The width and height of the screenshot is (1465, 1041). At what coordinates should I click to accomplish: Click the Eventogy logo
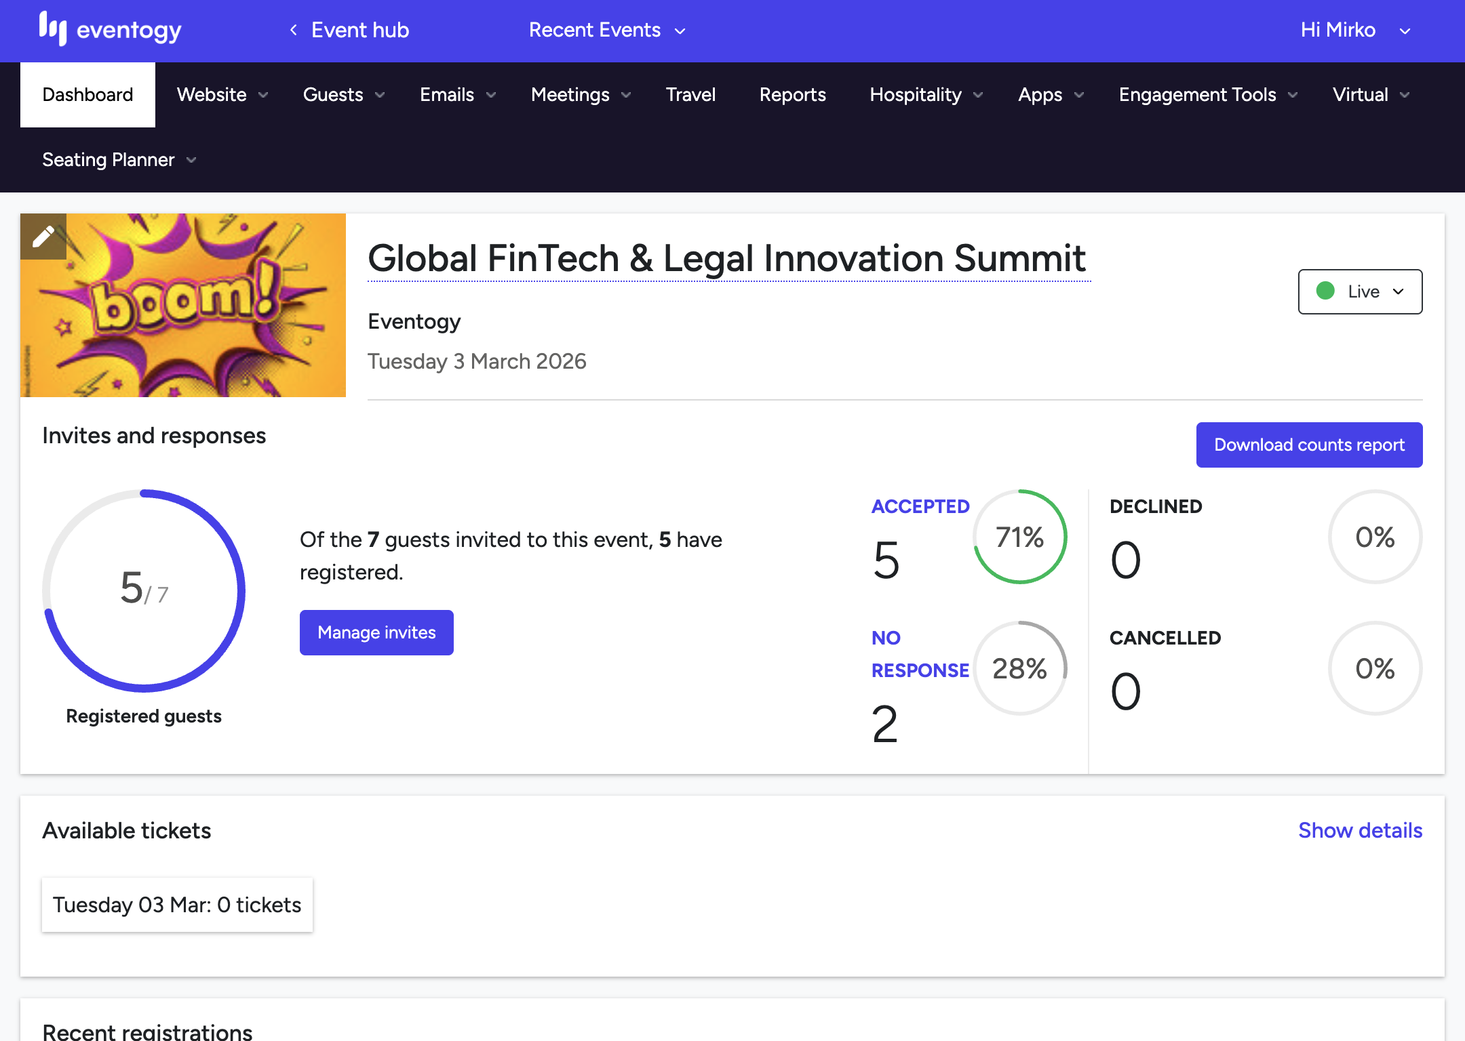click(111, 30)
